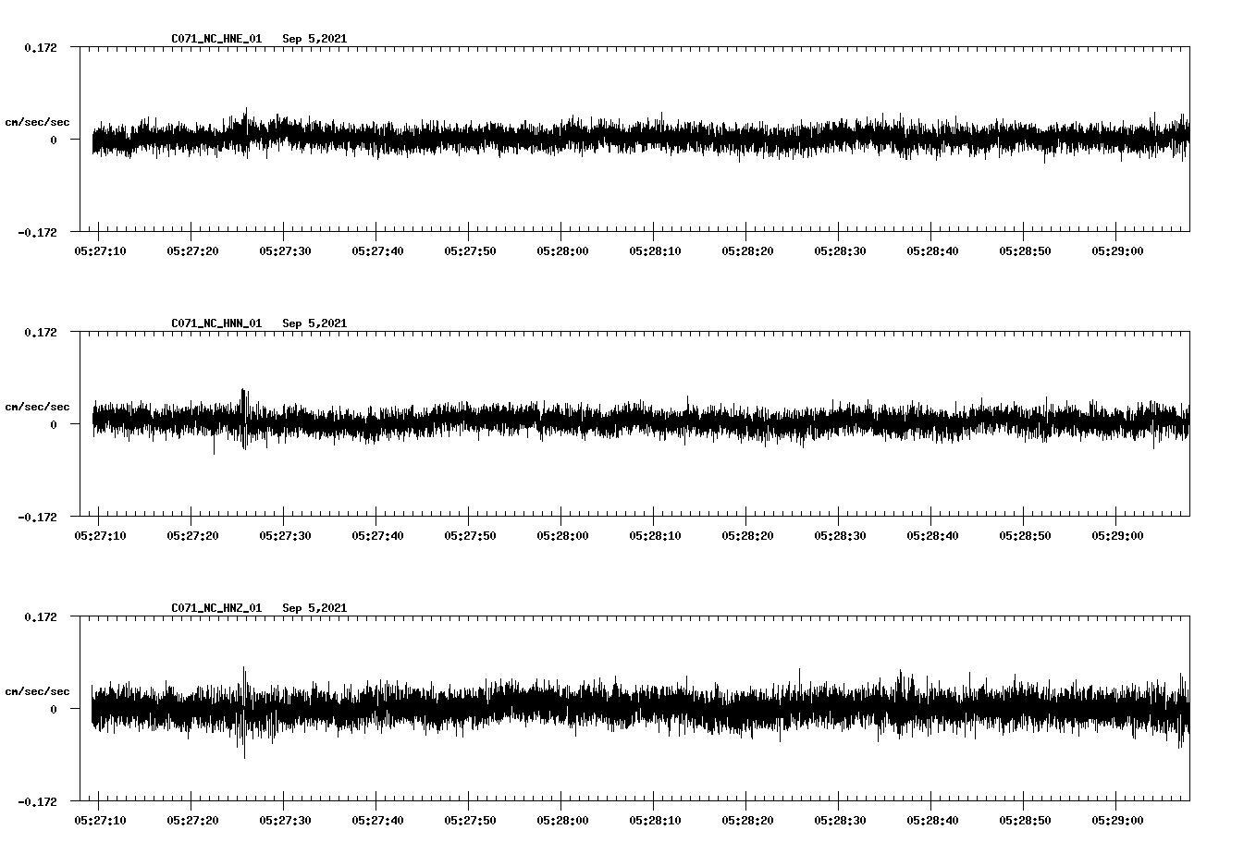Click the zero baseline label on HNN plot
The image size is (1256, 854).
tap(54, 424)
